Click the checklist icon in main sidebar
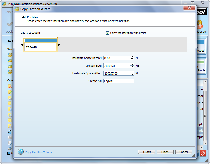Screen dimensions: 210x164 pyautogui.click(x=10, y=143)
